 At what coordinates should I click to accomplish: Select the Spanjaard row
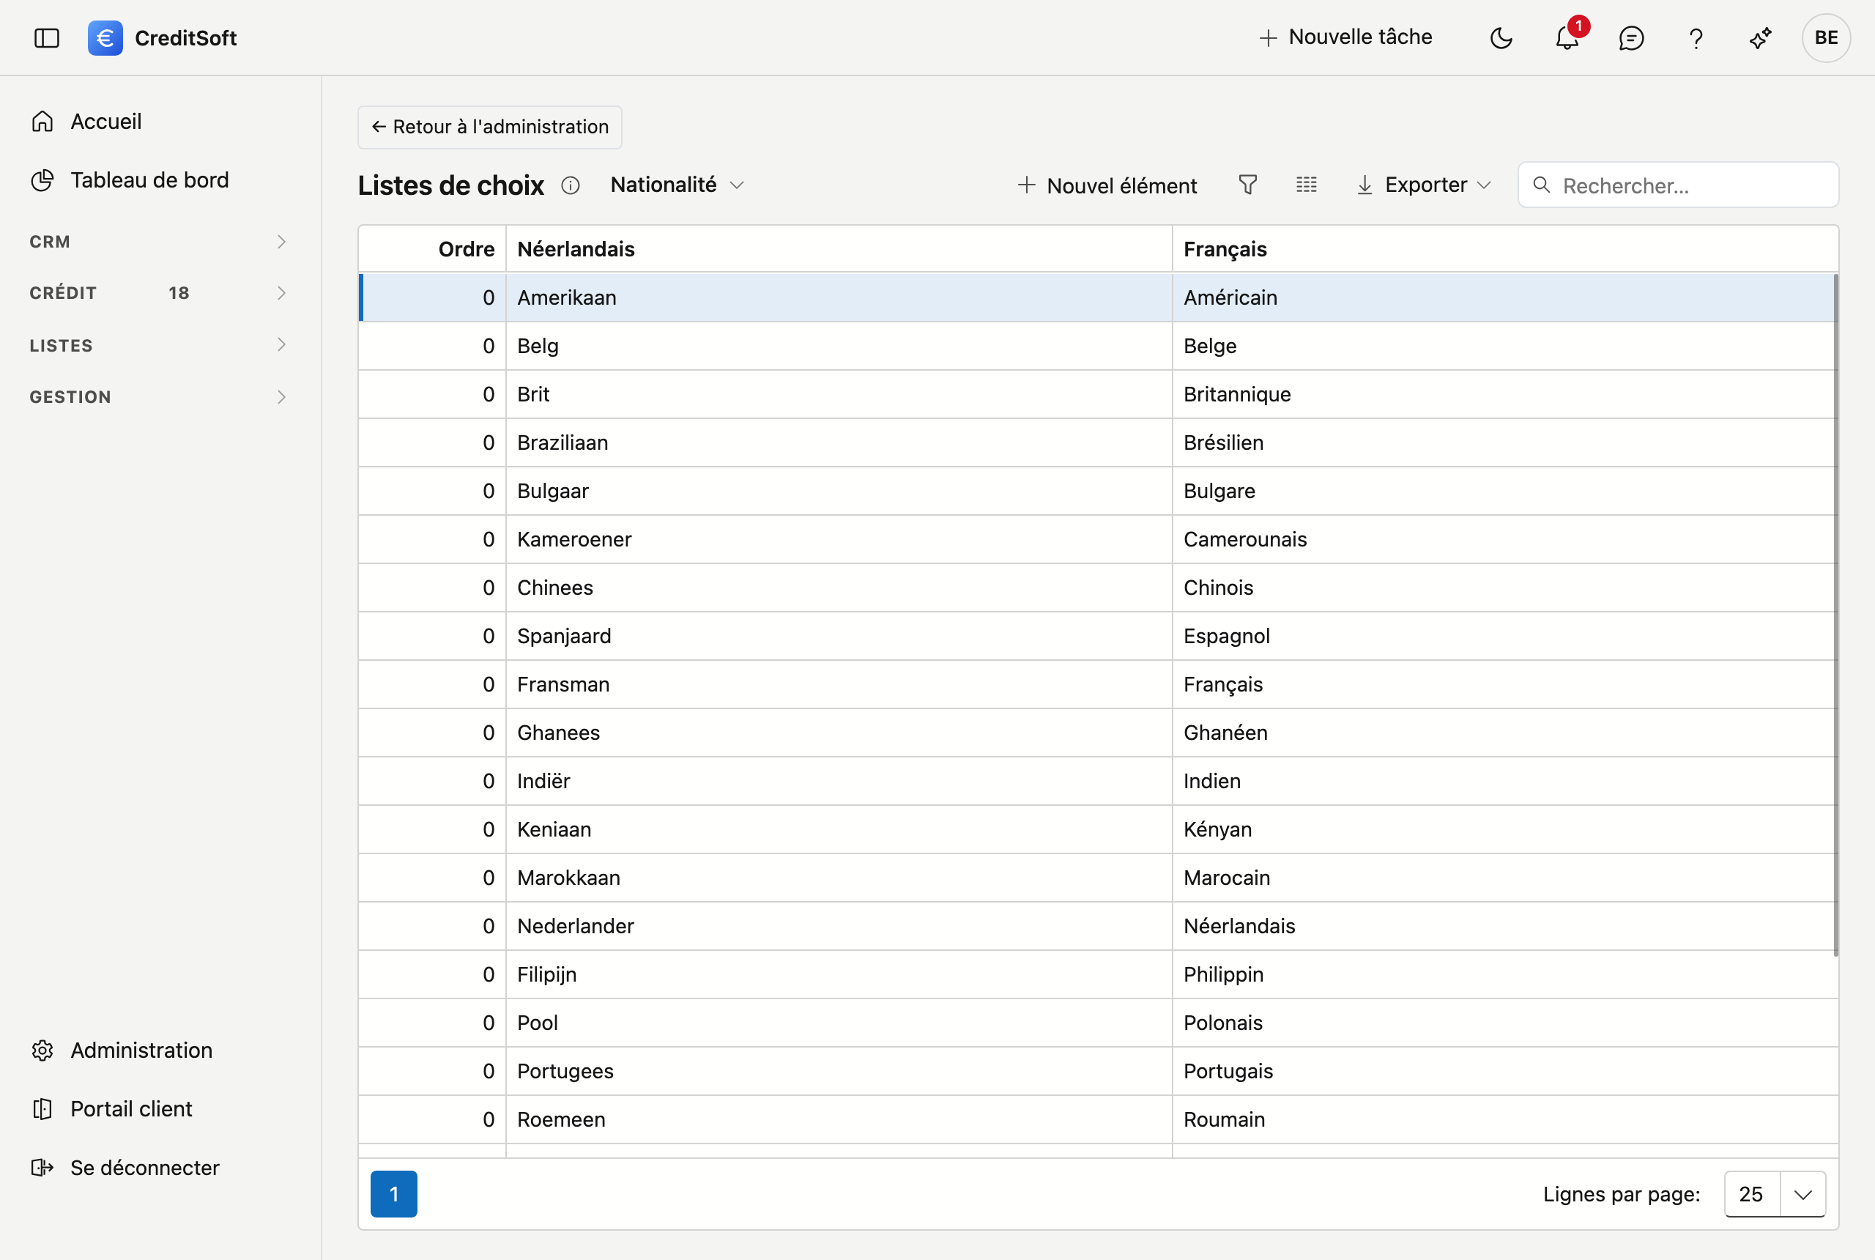click(1097, 636)
